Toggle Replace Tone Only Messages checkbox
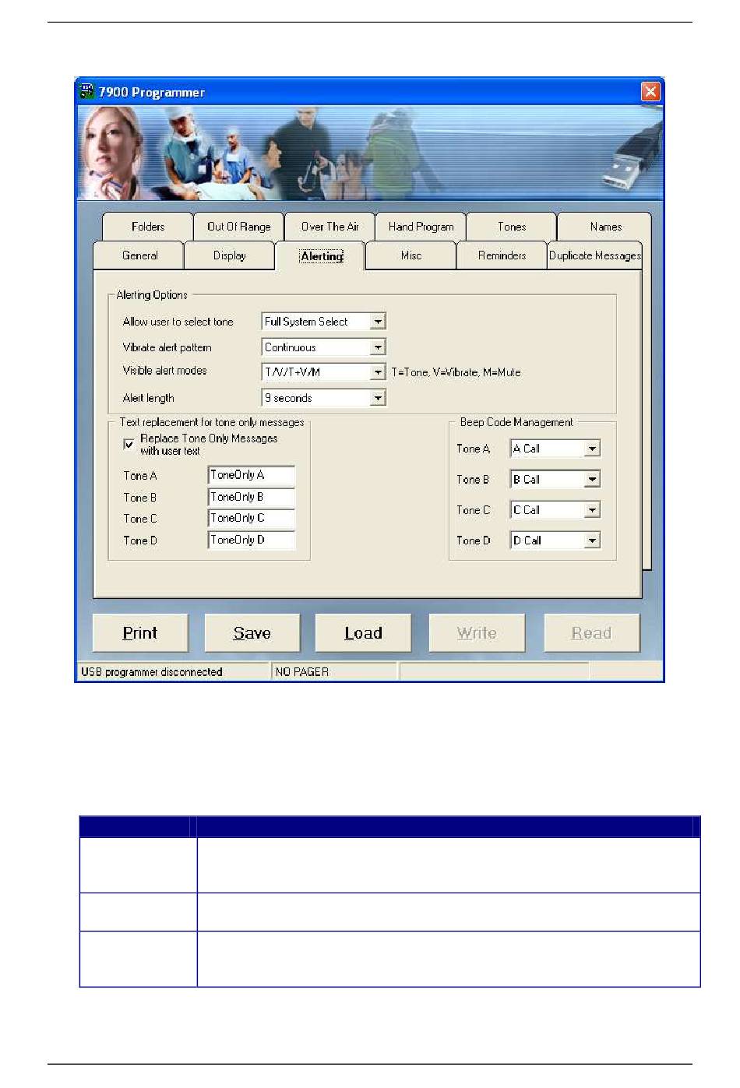This screenshot has width=740, height=1088. (x=129, y=444)
